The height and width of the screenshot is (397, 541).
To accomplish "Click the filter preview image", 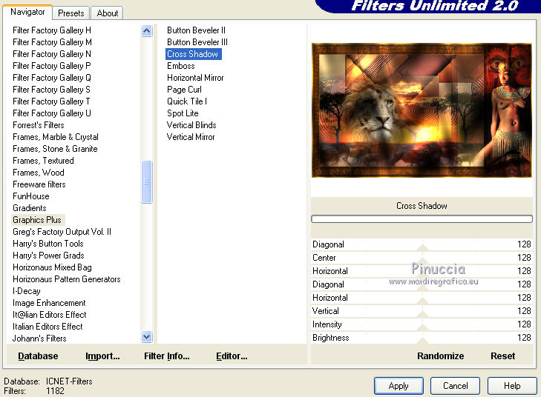I will tap(422, 110).
